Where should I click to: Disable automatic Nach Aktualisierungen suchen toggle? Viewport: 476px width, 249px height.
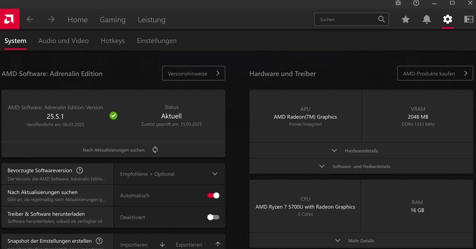click(213, 195)
